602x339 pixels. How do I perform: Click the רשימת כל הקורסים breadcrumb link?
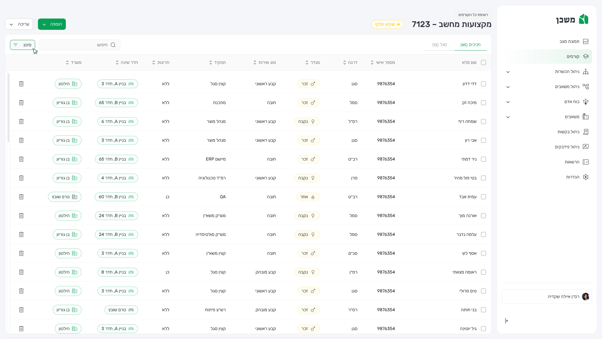(x=473, y=15)
